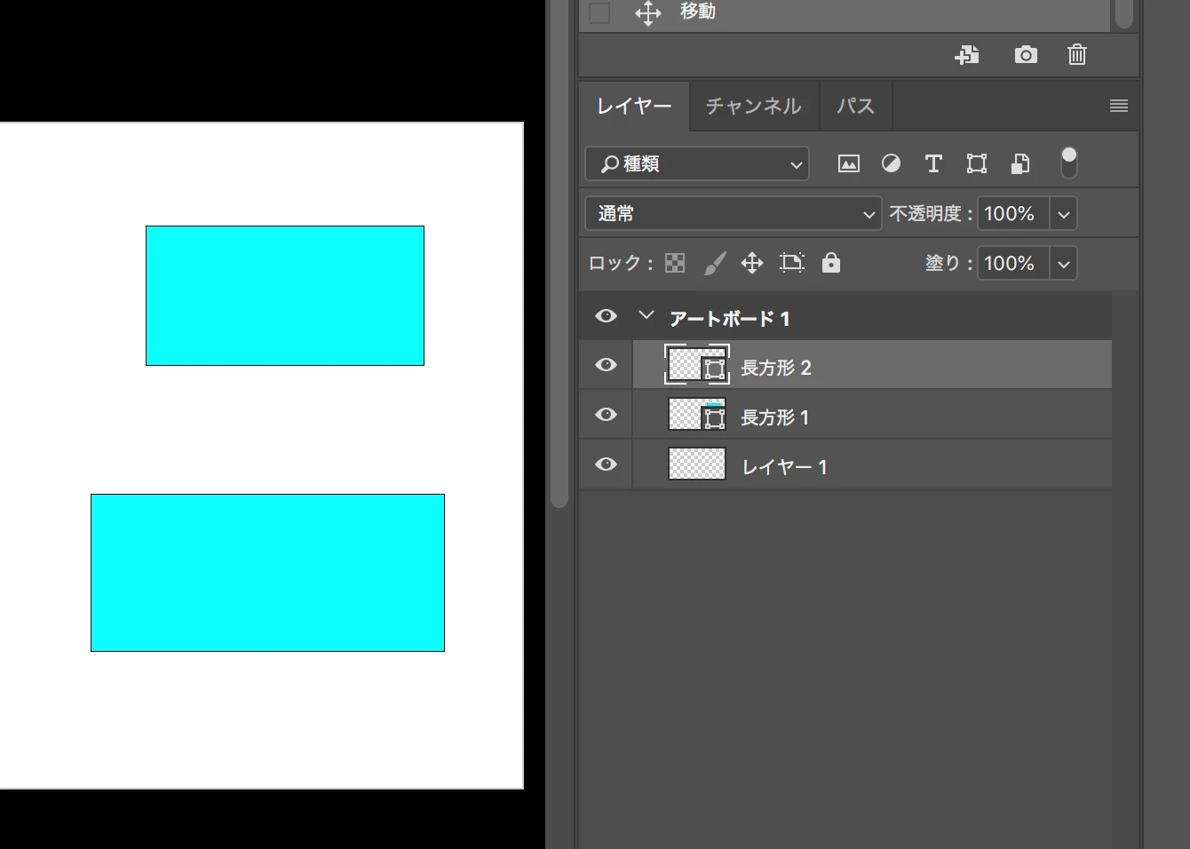Open the 通常 blend mode dropdown
Viewport: 1190px width, 849px height.
(734, 214)
